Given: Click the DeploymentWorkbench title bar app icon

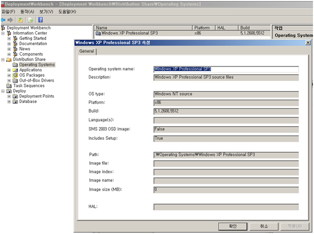Looking at the screenshot, I should 3,4.
